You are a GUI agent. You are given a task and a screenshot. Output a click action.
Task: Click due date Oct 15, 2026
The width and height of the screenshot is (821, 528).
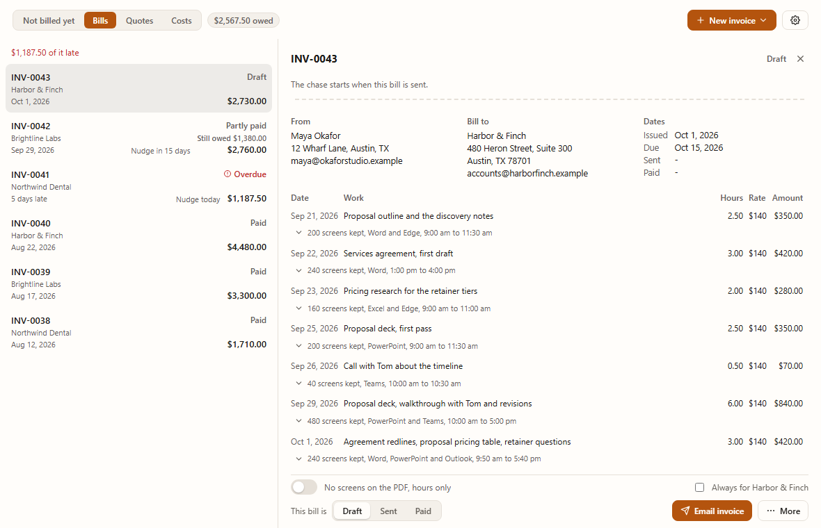pos(699,147)
